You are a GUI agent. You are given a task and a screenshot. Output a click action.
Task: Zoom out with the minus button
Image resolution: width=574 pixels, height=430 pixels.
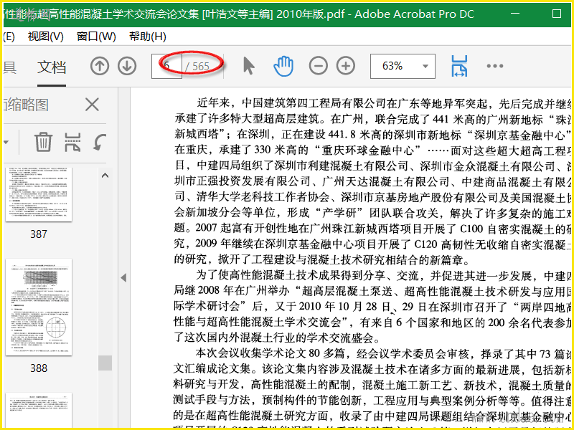click(x=319, y=66)
